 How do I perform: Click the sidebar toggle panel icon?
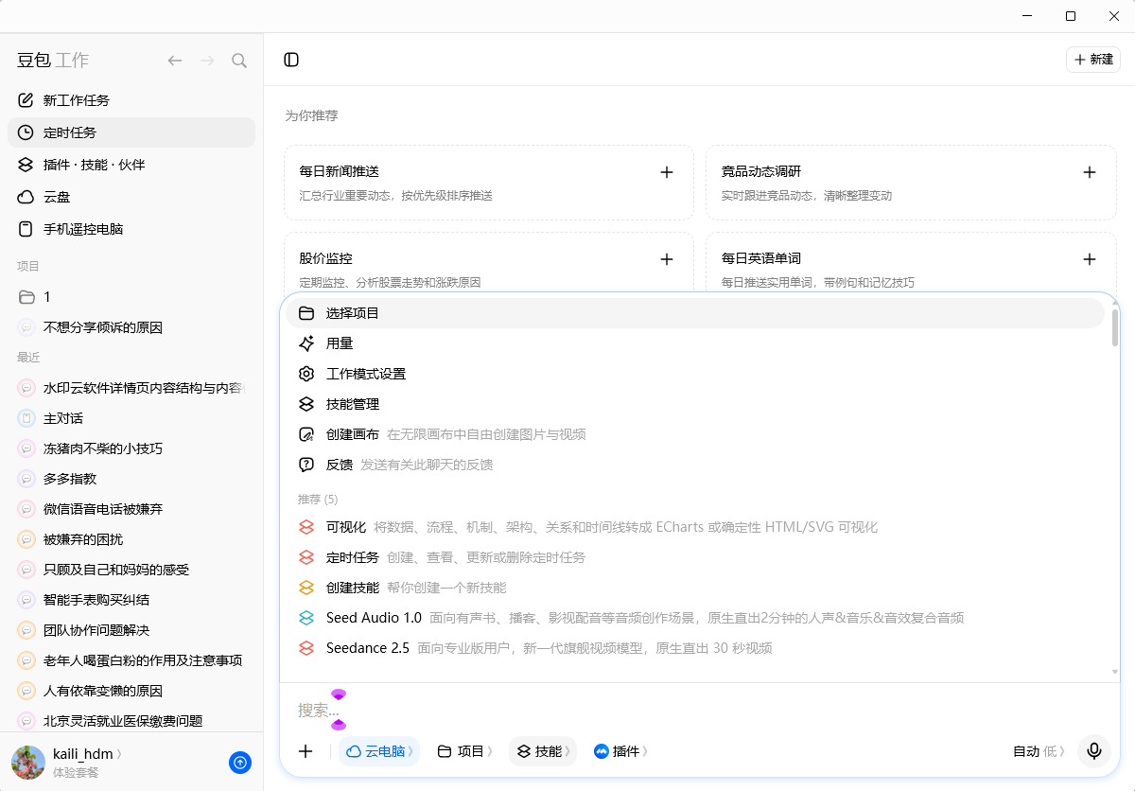point(291,60)
